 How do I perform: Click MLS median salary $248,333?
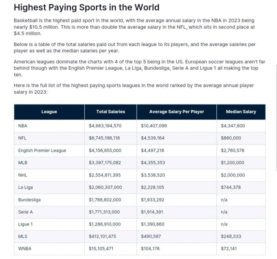click(231, 236)
